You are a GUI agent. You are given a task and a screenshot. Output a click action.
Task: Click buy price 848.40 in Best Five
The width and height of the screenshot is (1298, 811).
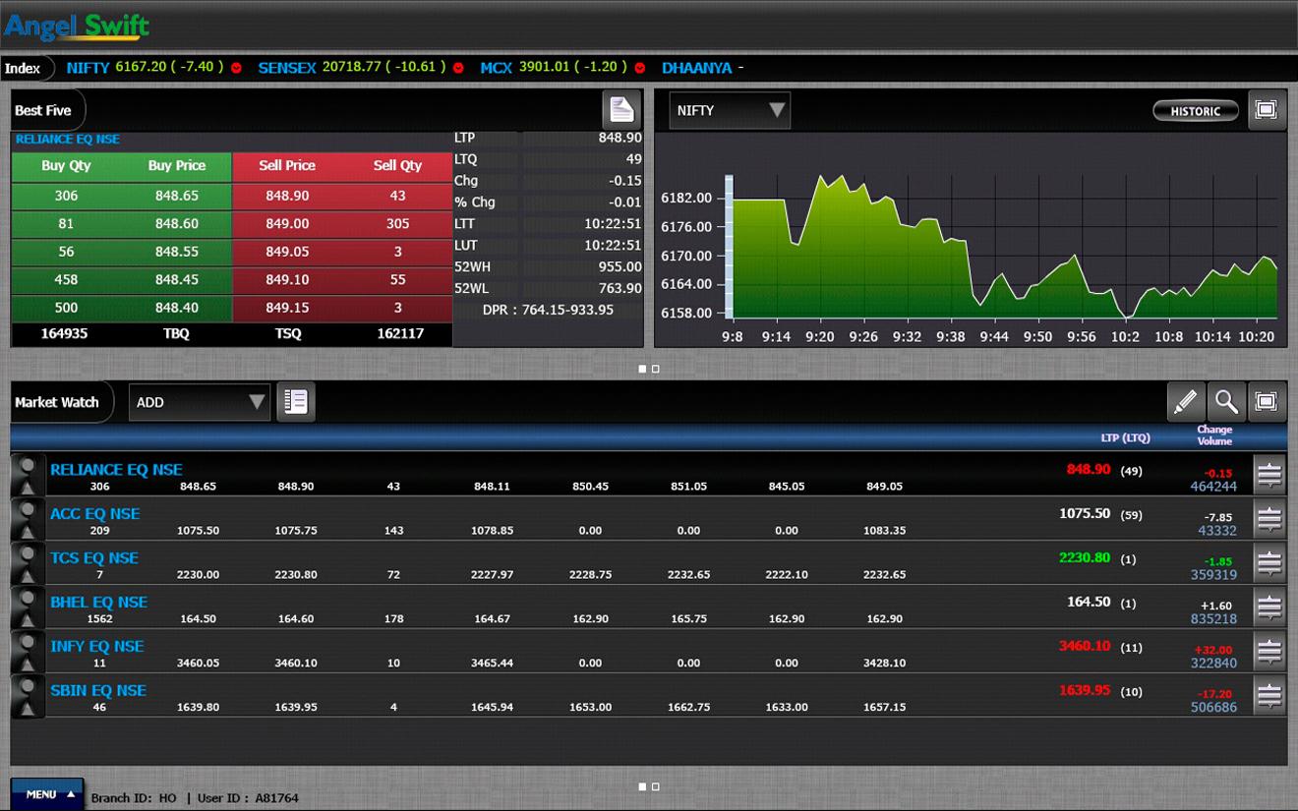(177, 308)
